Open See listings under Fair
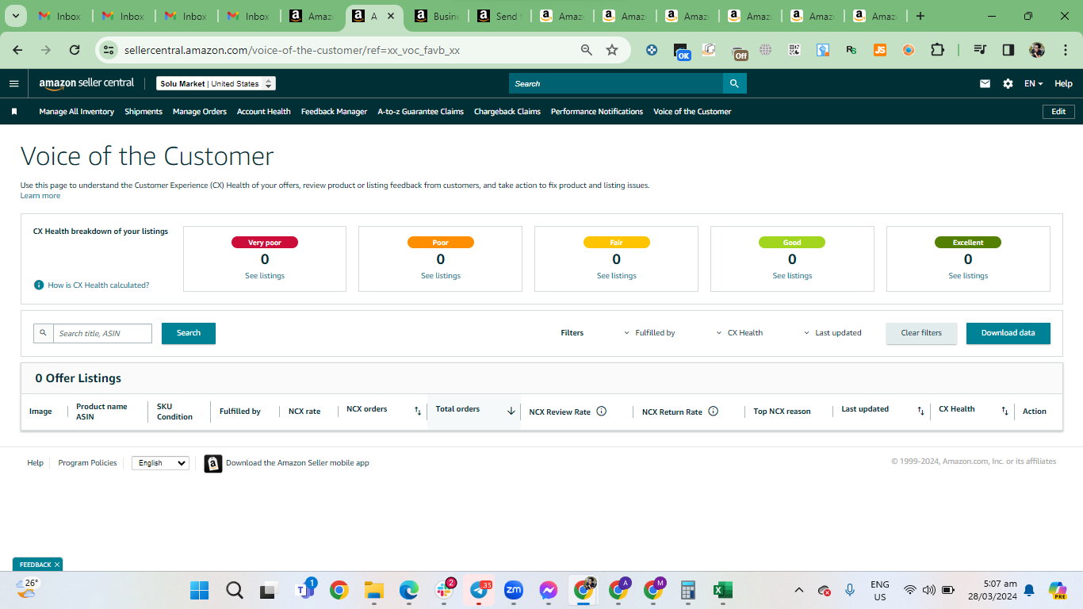Screen dimensions: 1083x609 coord(616,276)
